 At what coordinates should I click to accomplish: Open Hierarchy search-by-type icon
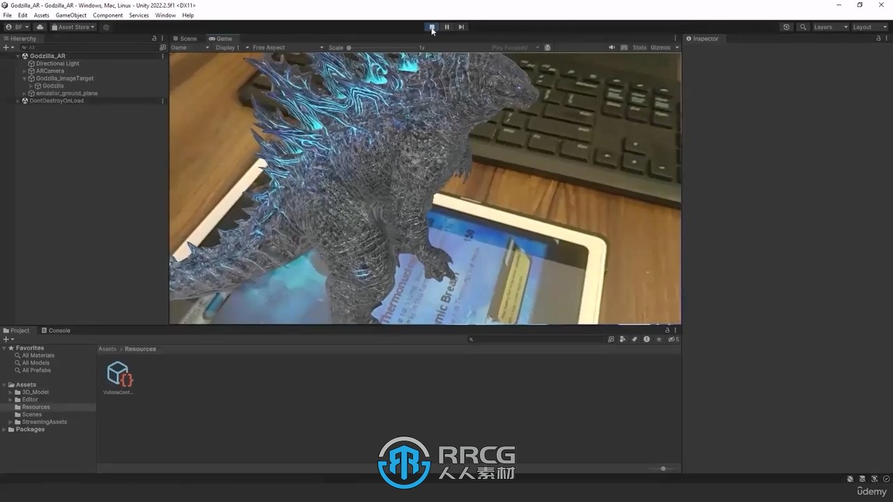click(163, 47)
